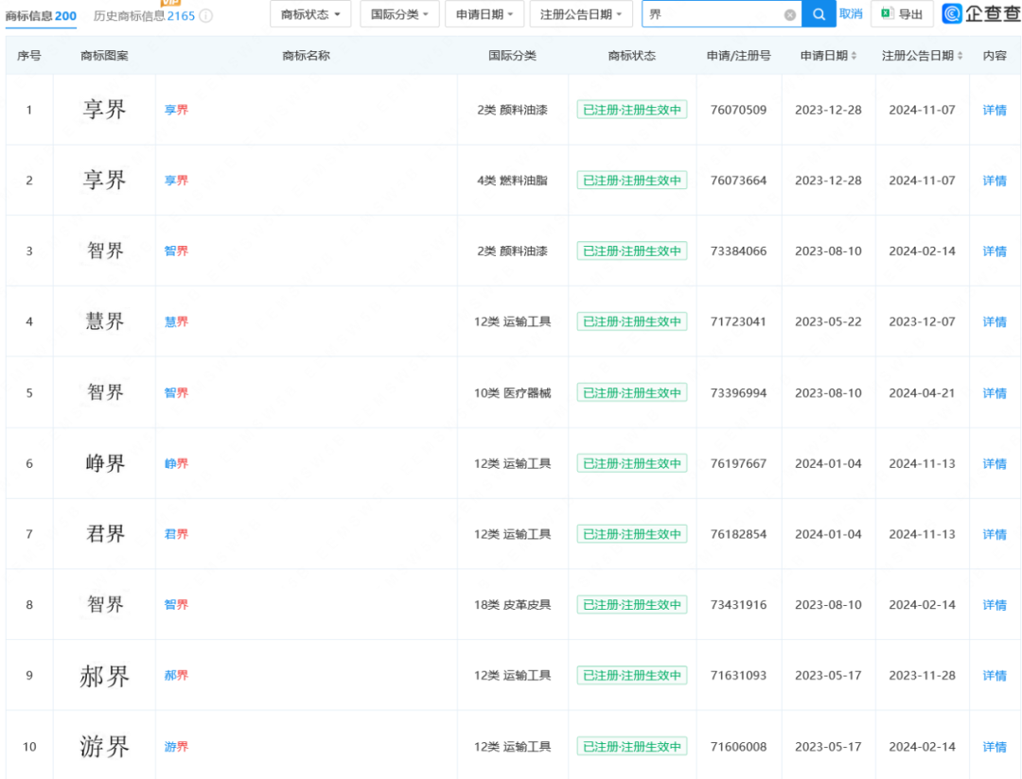Open 详情 for trademark 71606008
Viewport: 1022px width, 779px height.
tap(995, 747)
